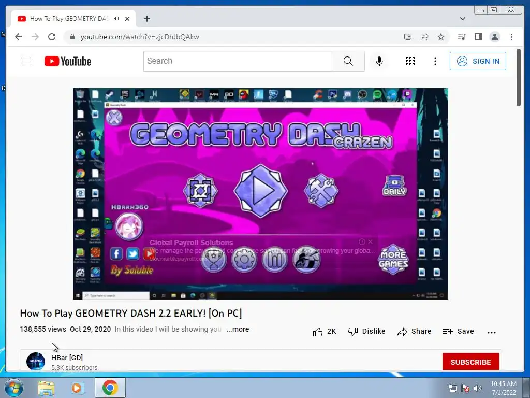Focus the YouTube Search field

point(238,61)
